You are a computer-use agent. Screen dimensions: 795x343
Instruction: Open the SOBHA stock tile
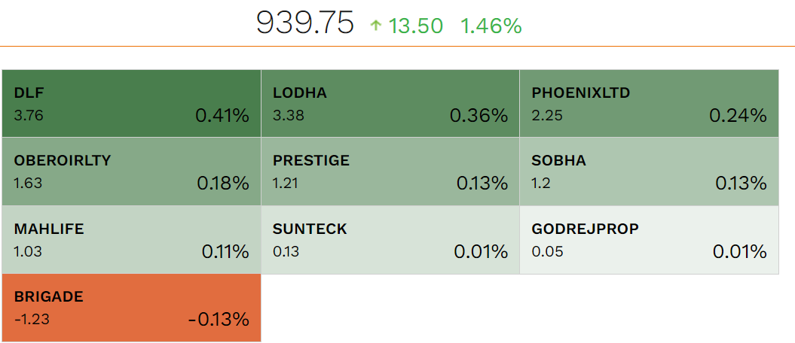click(x=648, y=171)
